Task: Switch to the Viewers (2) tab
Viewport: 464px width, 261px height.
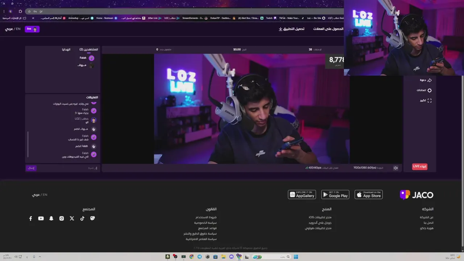Action: tap(89, 49)
